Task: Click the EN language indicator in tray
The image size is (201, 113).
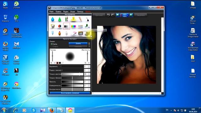Action: [x=167, y=110]
